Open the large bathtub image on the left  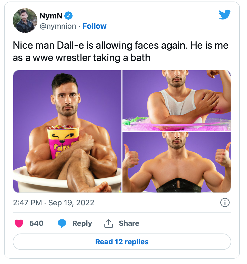point(67,131)
